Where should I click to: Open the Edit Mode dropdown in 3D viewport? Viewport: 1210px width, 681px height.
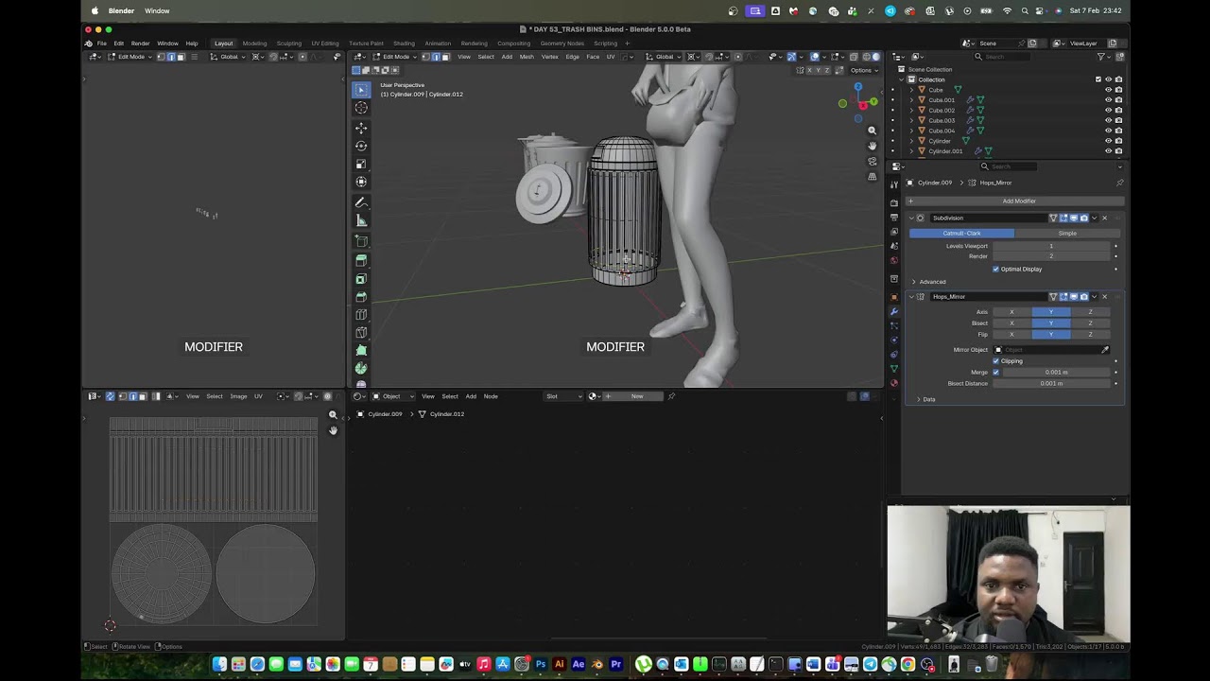[396, 57]
